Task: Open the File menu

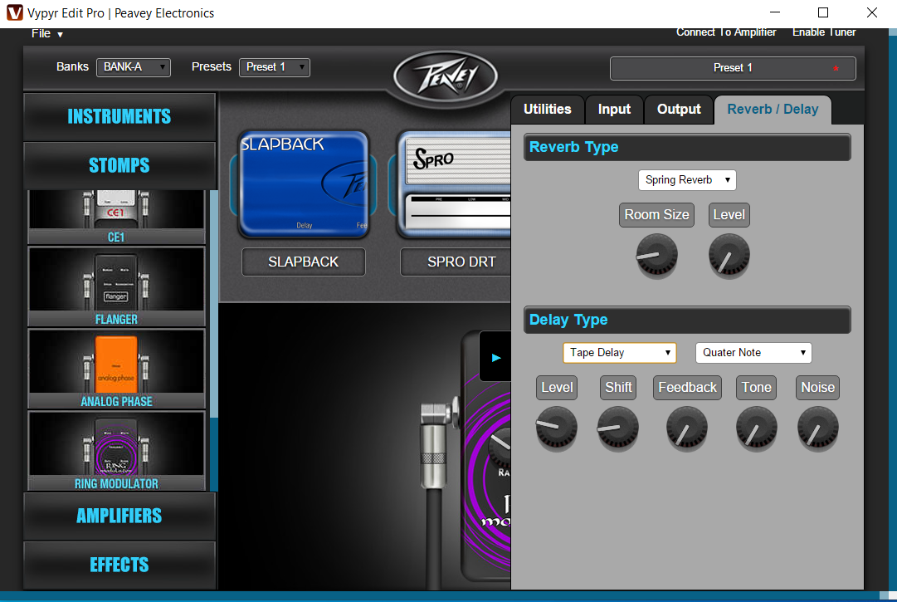Action: [x=46, y=34]
